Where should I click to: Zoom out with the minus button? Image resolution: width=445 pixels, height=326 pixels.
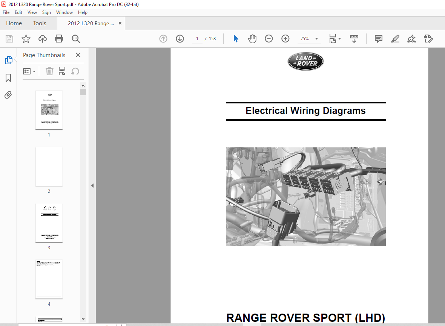pos(269,38)
